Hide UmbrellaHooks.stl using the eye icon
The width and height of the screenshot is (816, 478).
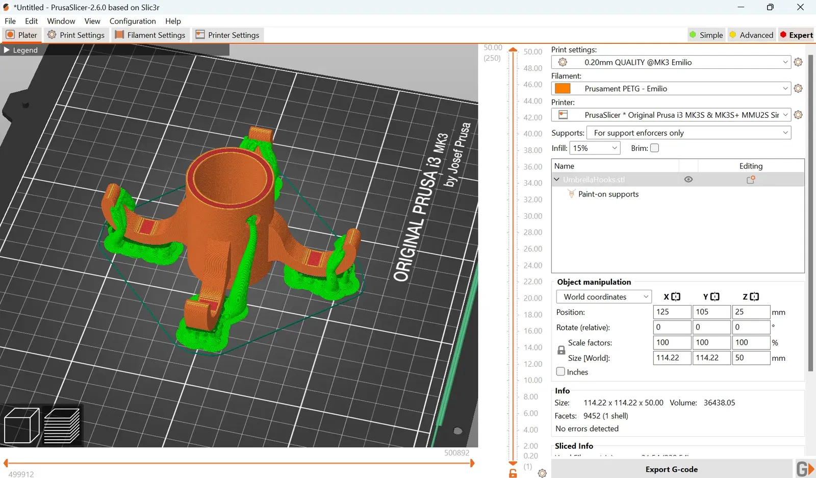click(x=688, y=180)
